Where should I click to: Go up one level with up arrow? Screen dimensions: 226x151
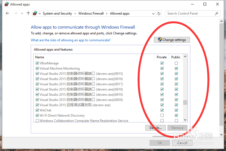pyautogui.click(x=28, y=13)
